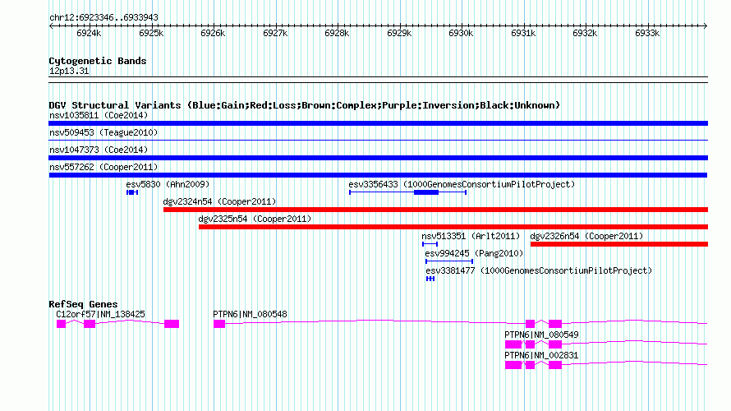Click the PTPN6|NM_080549 gene label
The image size is (731, 411).
[x=541, y=335]
